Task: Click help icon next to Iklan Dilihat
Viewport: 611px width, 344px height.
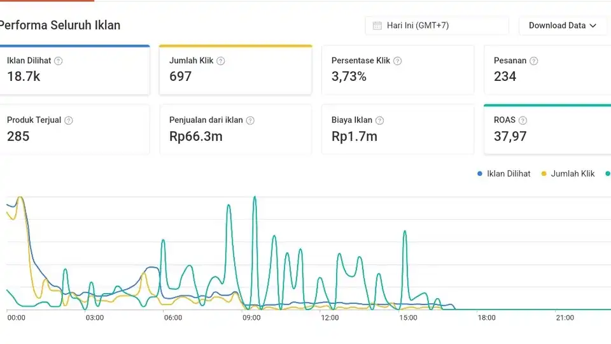Action: [58, 61]
